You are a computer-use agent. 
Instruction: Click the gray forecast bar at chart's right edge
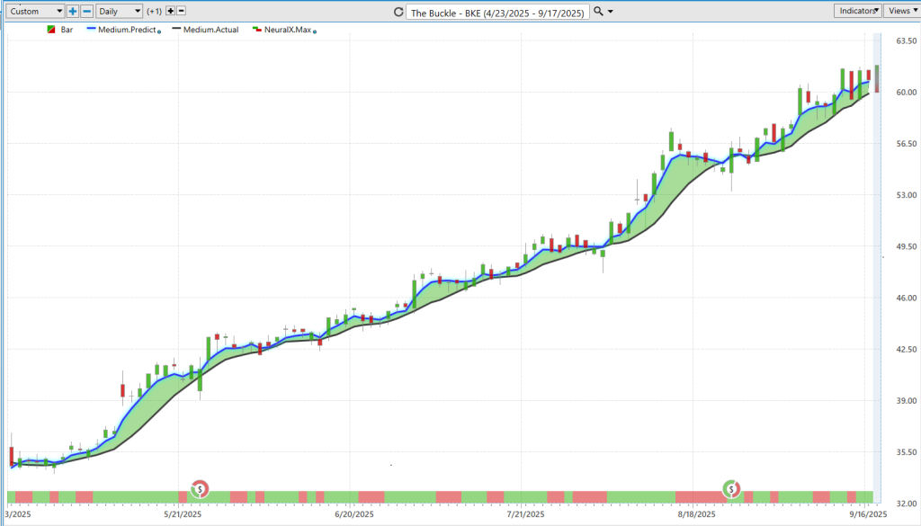(x=877, y=78)
